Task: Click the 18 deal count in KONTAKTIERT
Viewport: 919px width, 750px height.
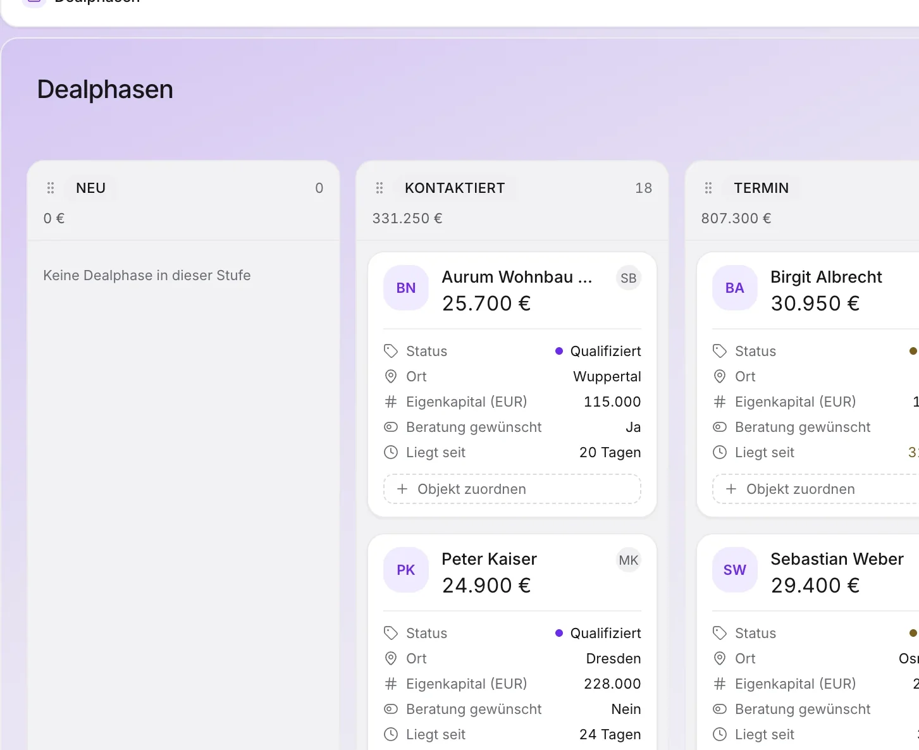Action: pos(644,188)
